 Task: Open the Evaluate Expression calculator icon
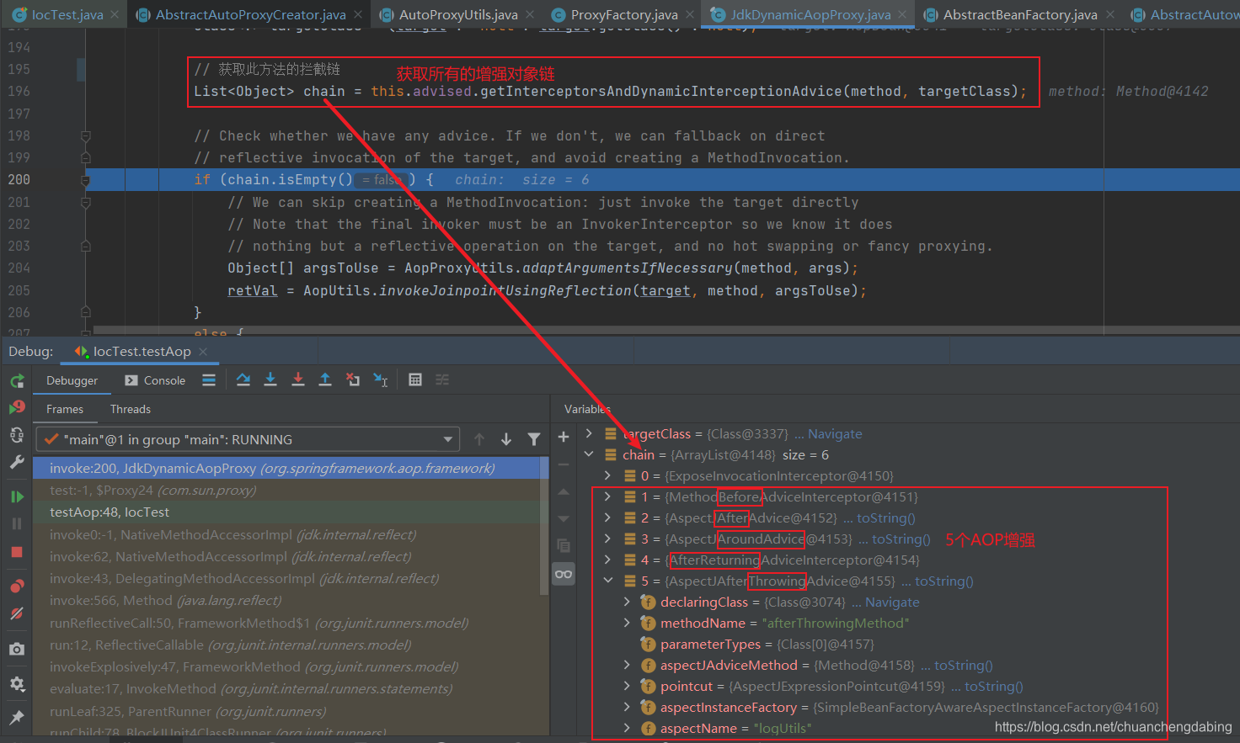[415, 380]
